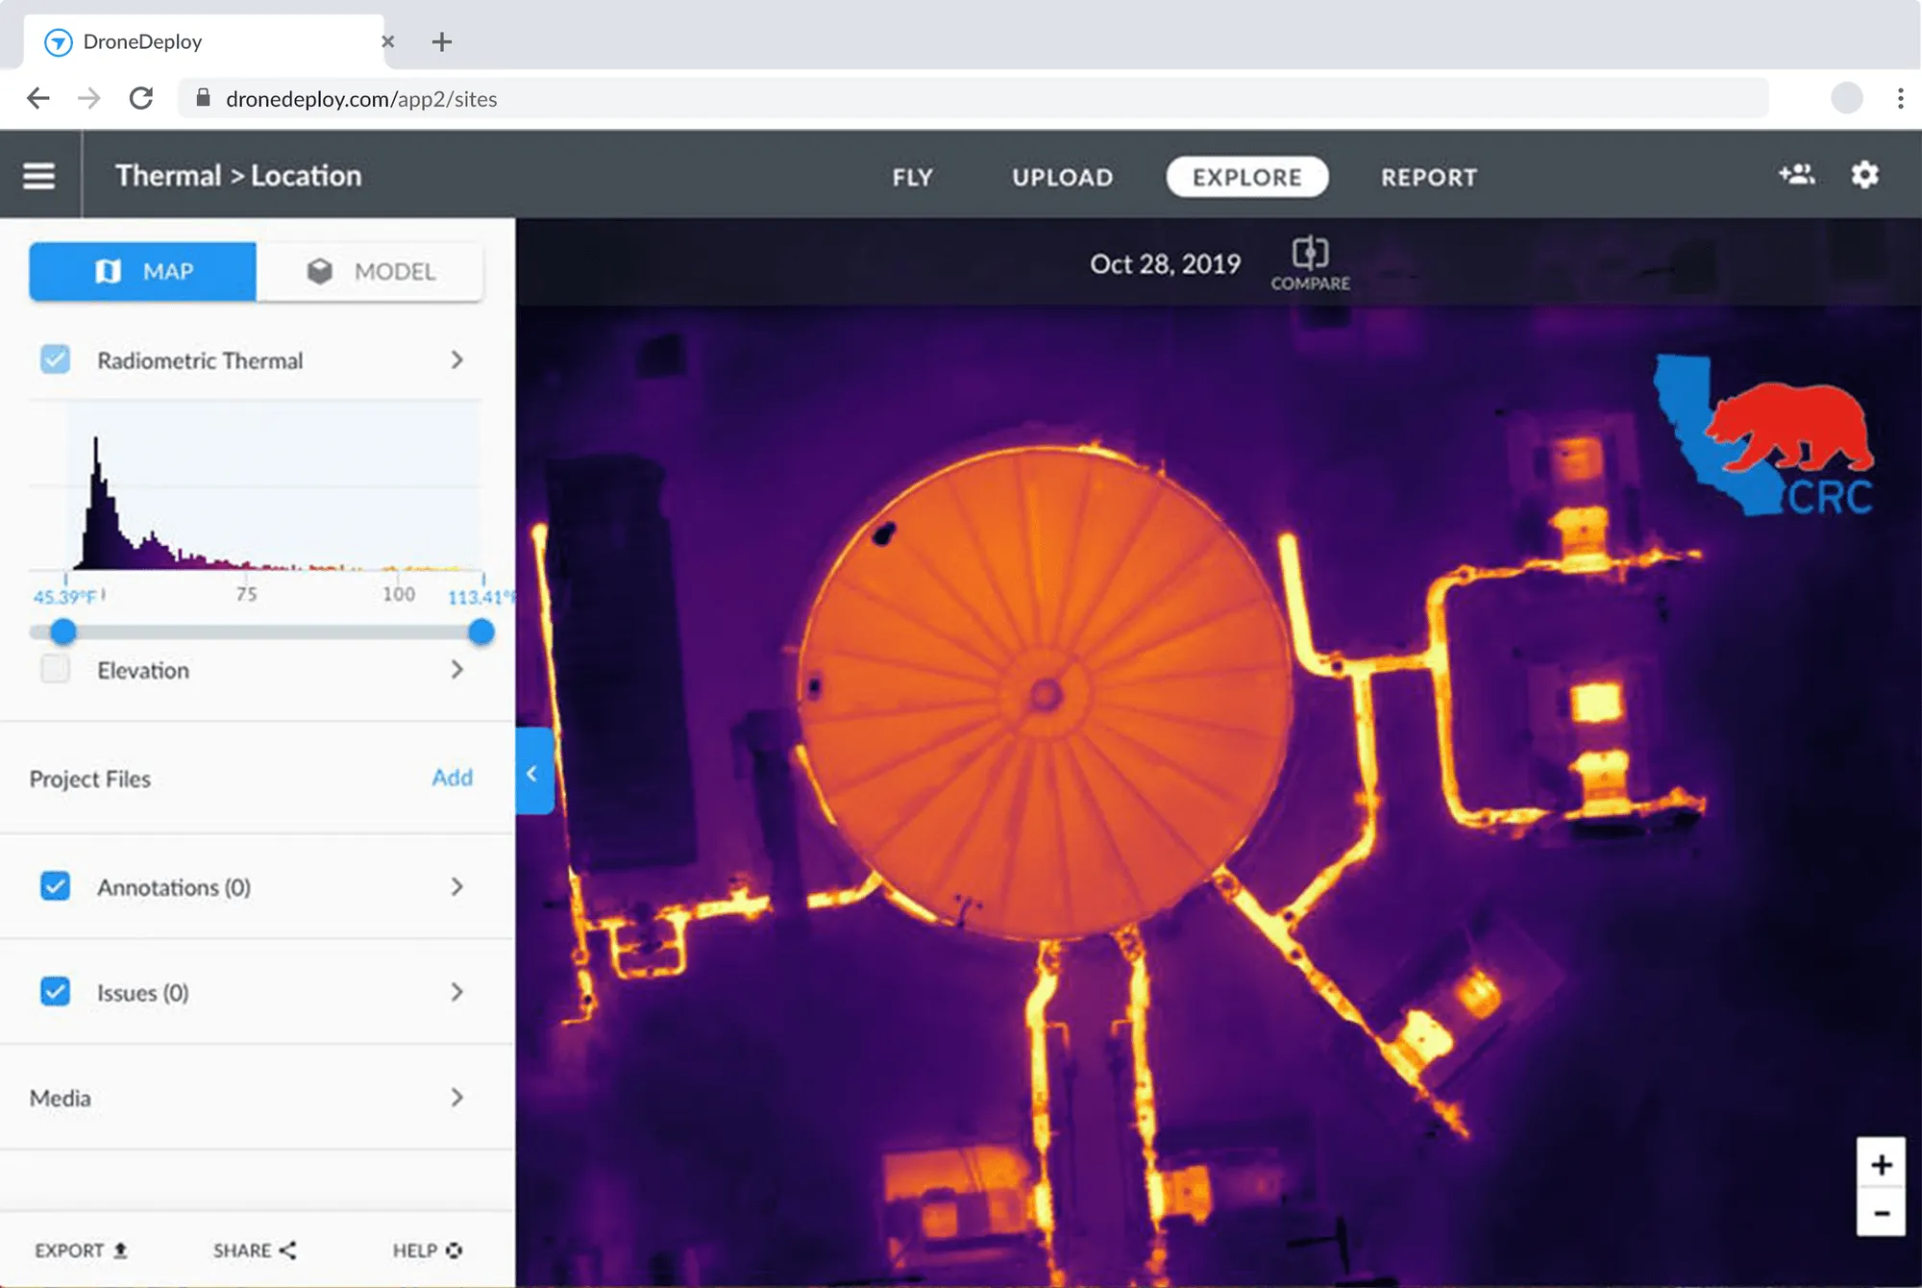Click the EXPORT button
The height and width of the screenshot is (1288, 1922).
(81, 1250)
